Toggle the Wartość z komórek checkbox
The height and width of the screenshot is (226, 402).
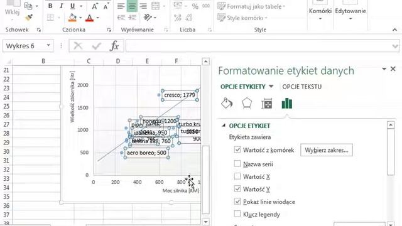[237, 149]
